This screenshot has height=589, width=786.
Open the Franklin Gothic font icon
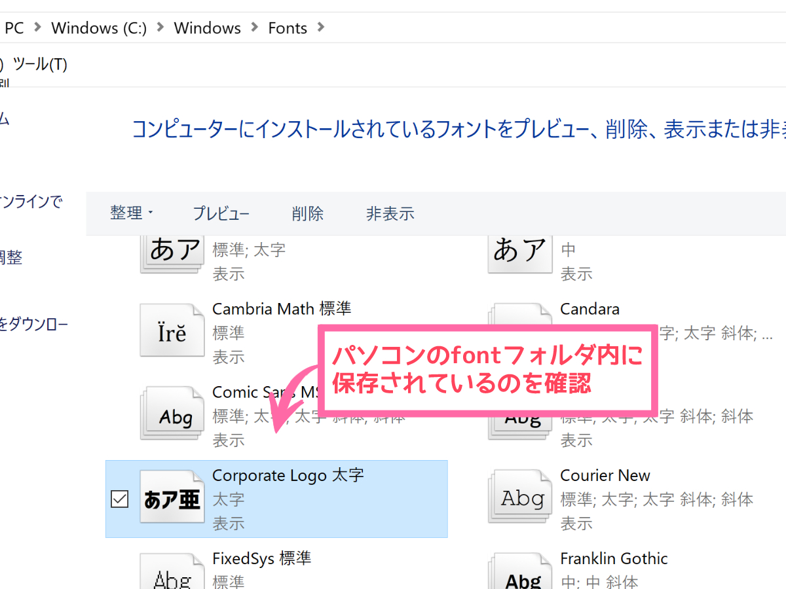click(x=521, y=572)
